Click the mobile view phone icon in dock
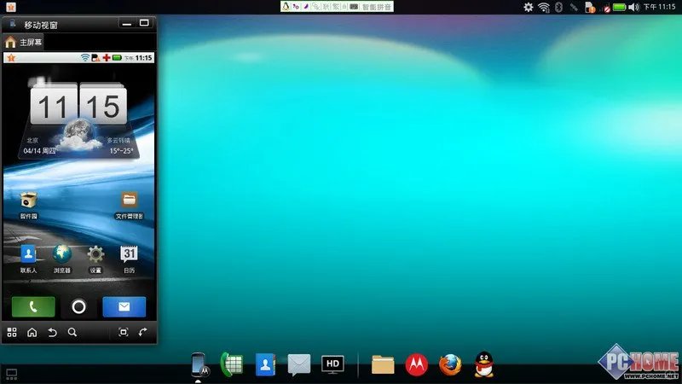Image resolution: width=682 pixels, height=384 pixels. [199, 364]
